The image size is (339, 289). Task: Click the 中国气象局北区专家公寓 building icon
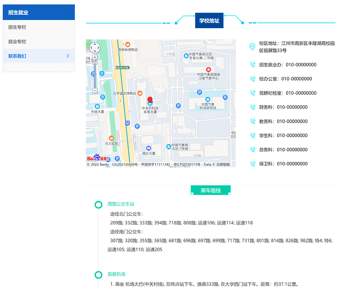tap(186, 56)
